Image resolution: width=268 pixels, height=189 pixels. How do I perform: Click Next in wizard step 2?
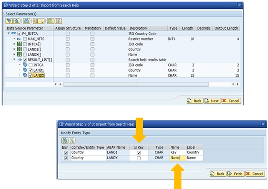[213, 101]
